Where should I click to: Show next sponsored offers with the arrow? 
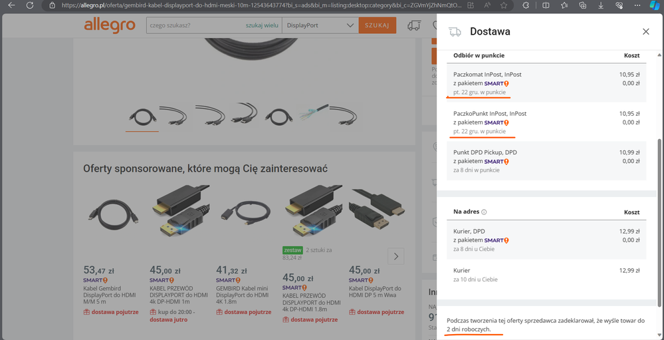[x=396, y=256]
